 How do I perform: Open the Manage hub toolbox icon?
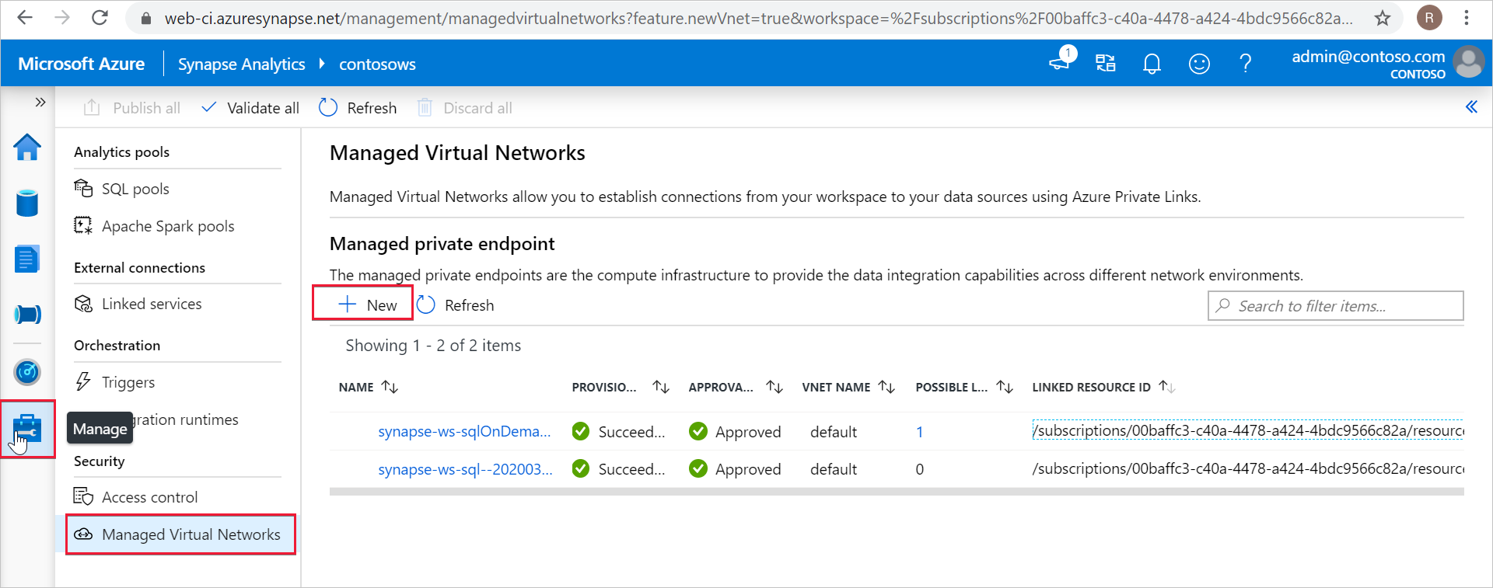(27, 429)
